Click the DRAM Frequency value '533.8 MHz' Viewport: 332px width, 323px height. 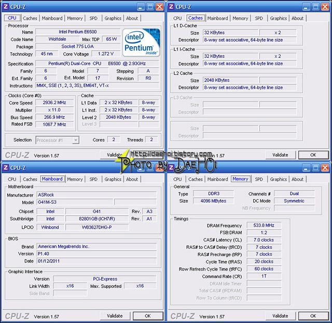(x=264, y=225)
